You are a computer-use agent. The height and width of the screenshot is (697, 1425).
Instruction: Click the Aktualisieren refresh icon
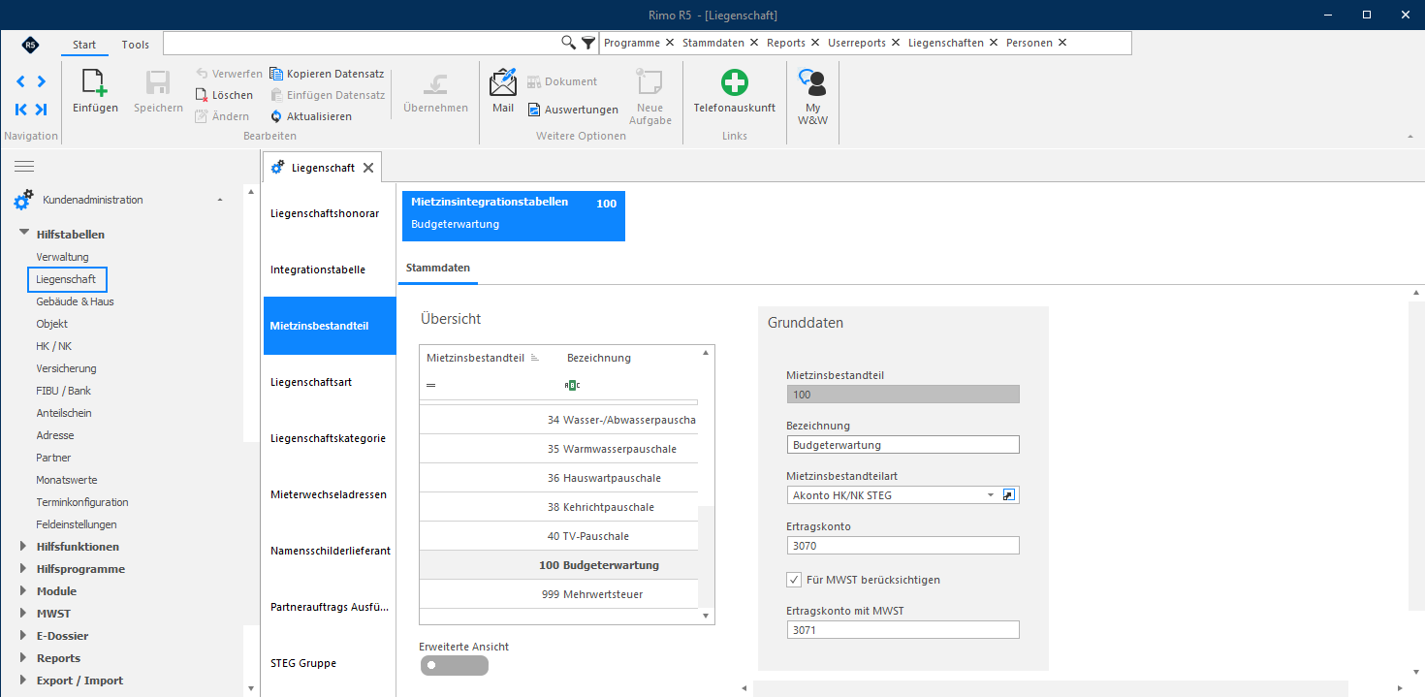[276, 116]
